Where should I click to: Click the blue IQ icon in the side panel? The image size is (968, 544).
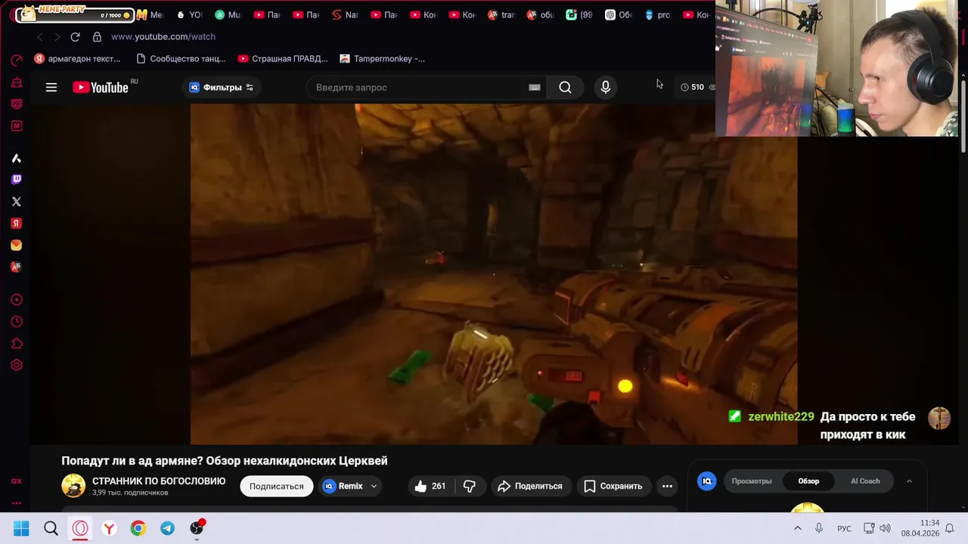(x=707, y=481)
